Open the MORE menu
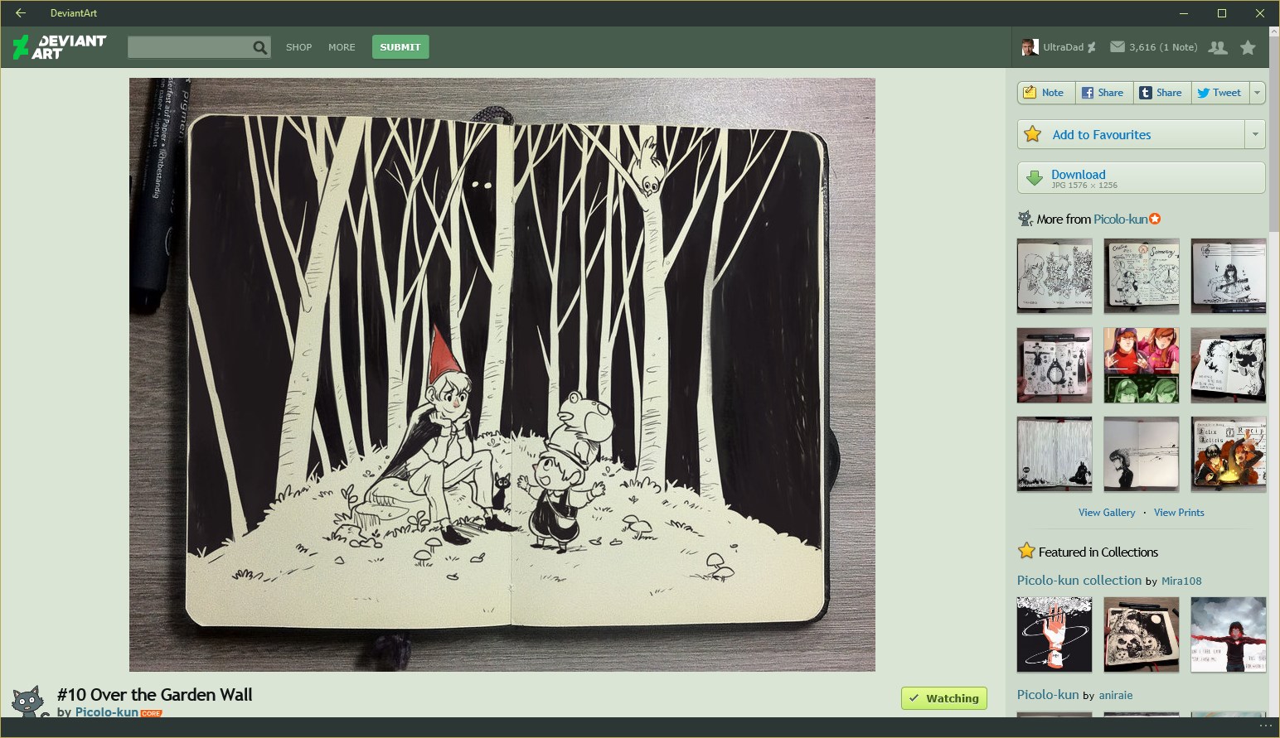Screen dimensions: 1280x738 point(342,47)
